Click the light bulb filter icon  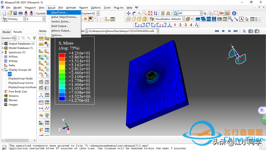coord(34,38)
